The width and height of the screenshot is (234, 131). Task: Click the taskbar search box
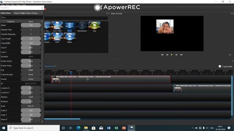pos(33,128)
